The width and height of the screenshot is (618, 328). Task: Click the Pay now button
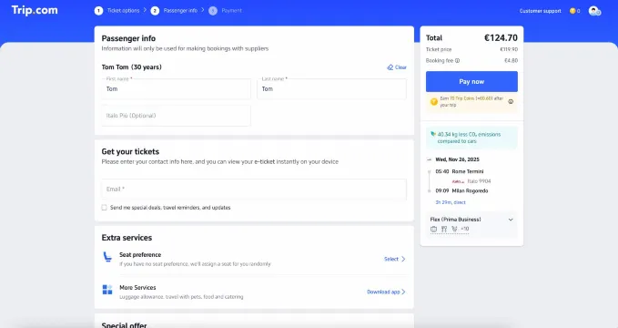471,82
